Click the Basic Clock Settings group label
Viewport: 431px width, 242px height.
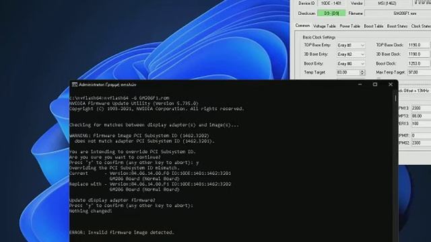(319, 38)
